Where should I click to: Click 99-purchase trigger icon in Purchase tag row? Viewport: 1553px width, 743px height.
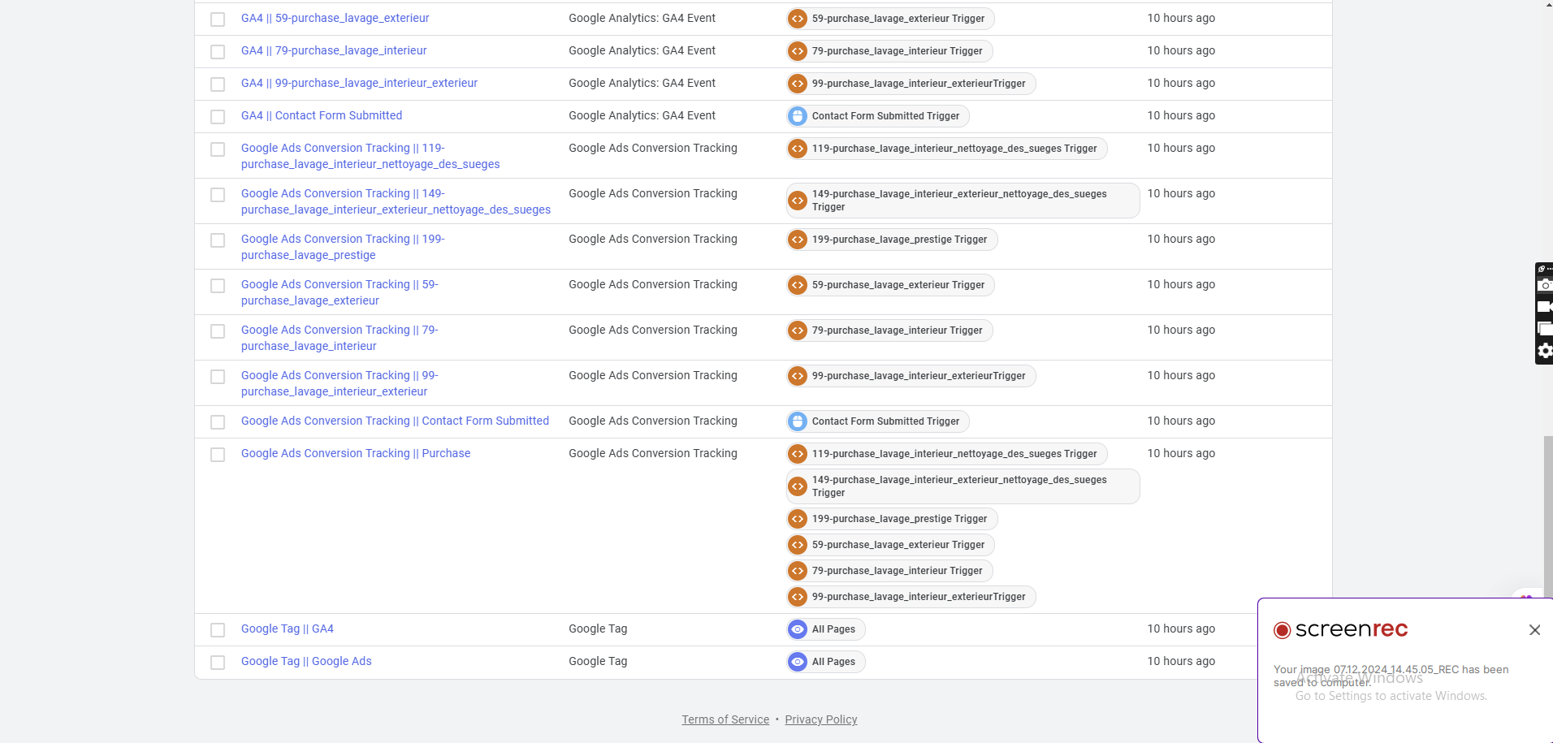coord(798,597)
